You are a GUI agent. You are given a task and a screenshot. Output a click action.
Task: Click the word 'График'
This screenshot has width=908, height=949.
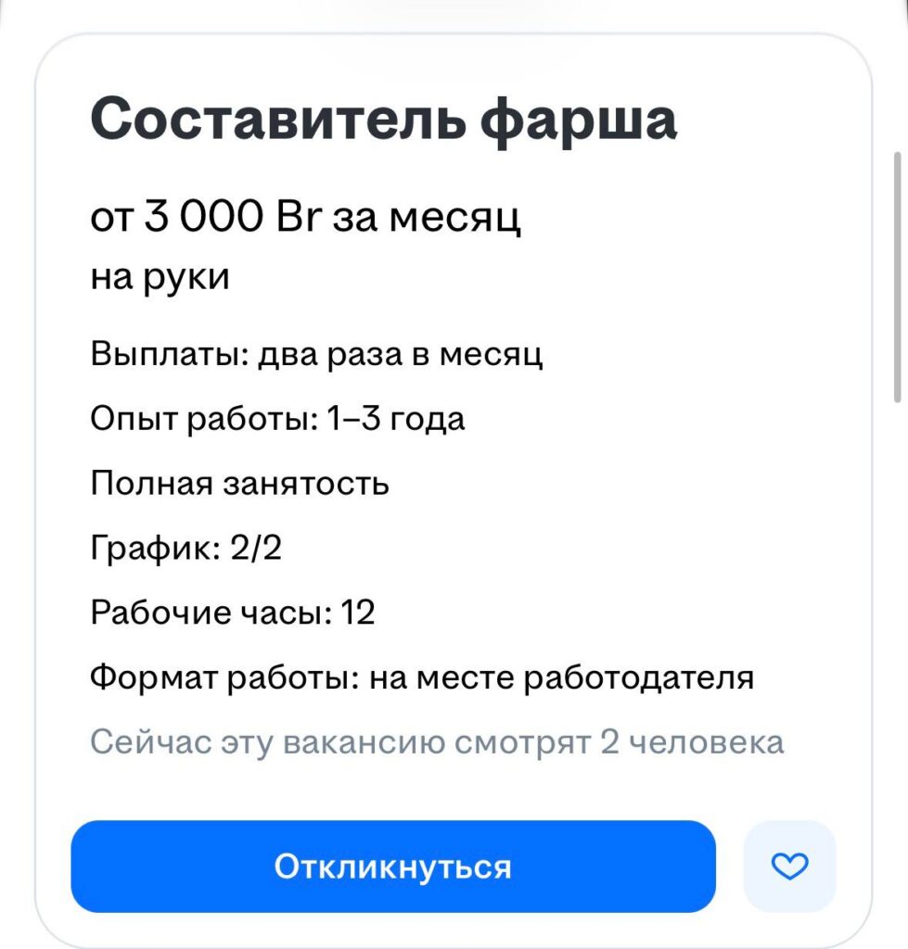[x=150, y=549]
